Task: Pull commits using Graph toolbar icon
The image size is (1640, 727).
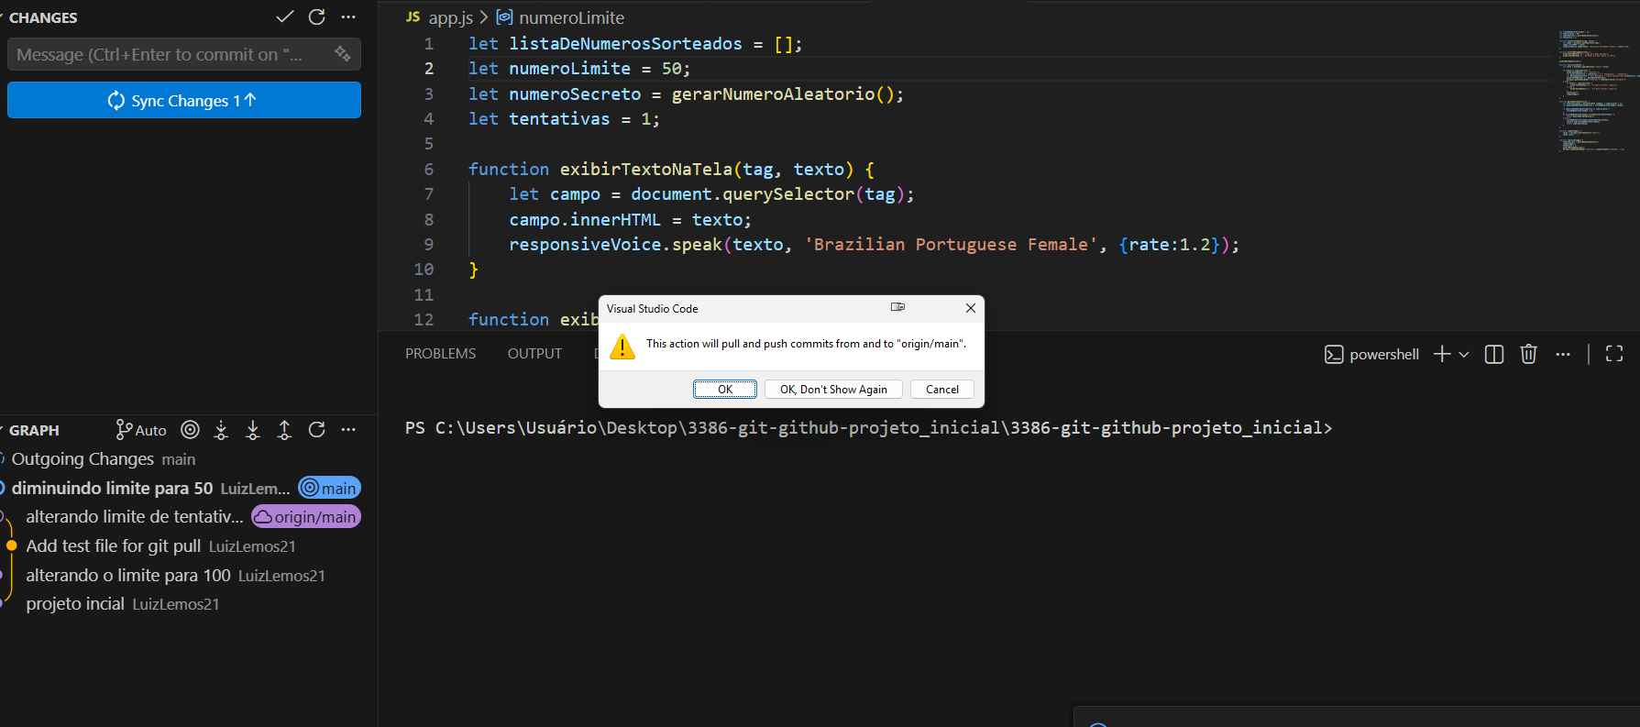Action: pyautogui.click(x=253, y=430)
